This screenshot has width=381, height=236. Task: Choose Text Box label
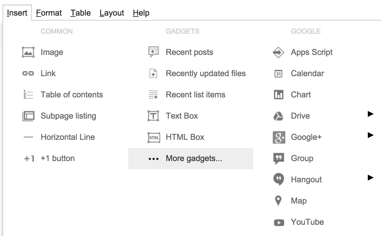(182, 116)
